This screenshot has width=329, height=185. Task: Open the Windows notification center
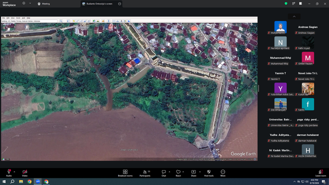323,181
